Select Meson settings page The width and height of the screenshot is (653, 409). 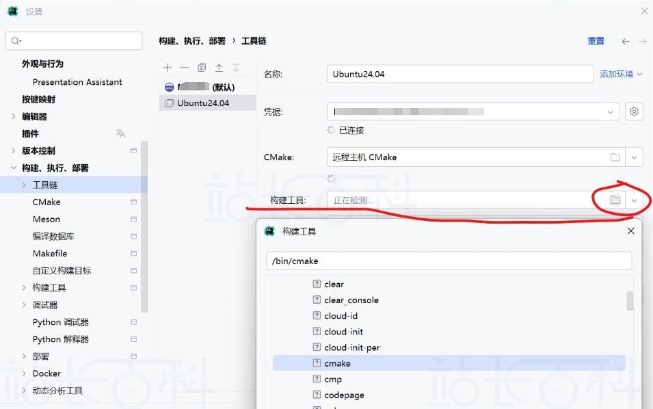click(46, 219)
